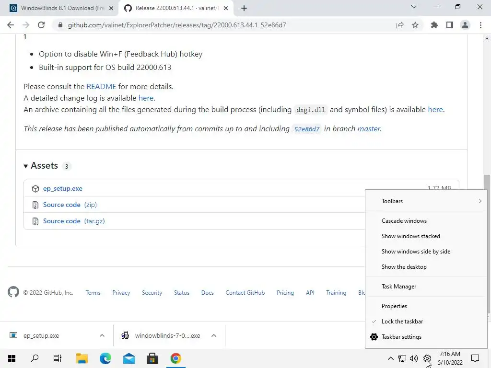This screenshot has width=491, height=368.
Task: Open the API footer link
Action: (310, 293)
